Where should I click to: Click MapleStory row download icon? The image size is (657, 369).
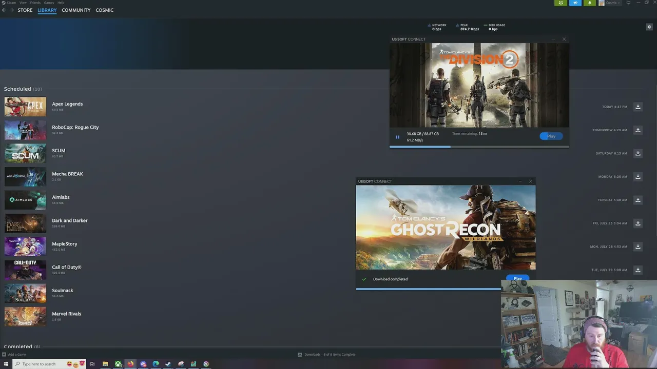click(x=638, y=247)
